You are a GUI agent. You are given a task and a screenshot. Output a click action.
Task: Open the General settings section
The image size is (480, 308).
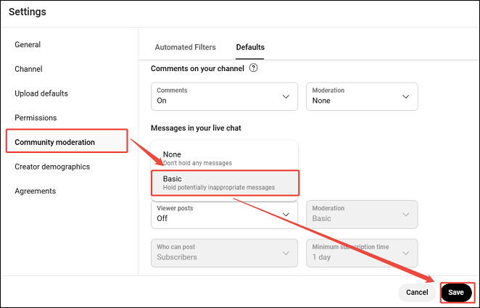pyautogui.click(x=28, y=45)
